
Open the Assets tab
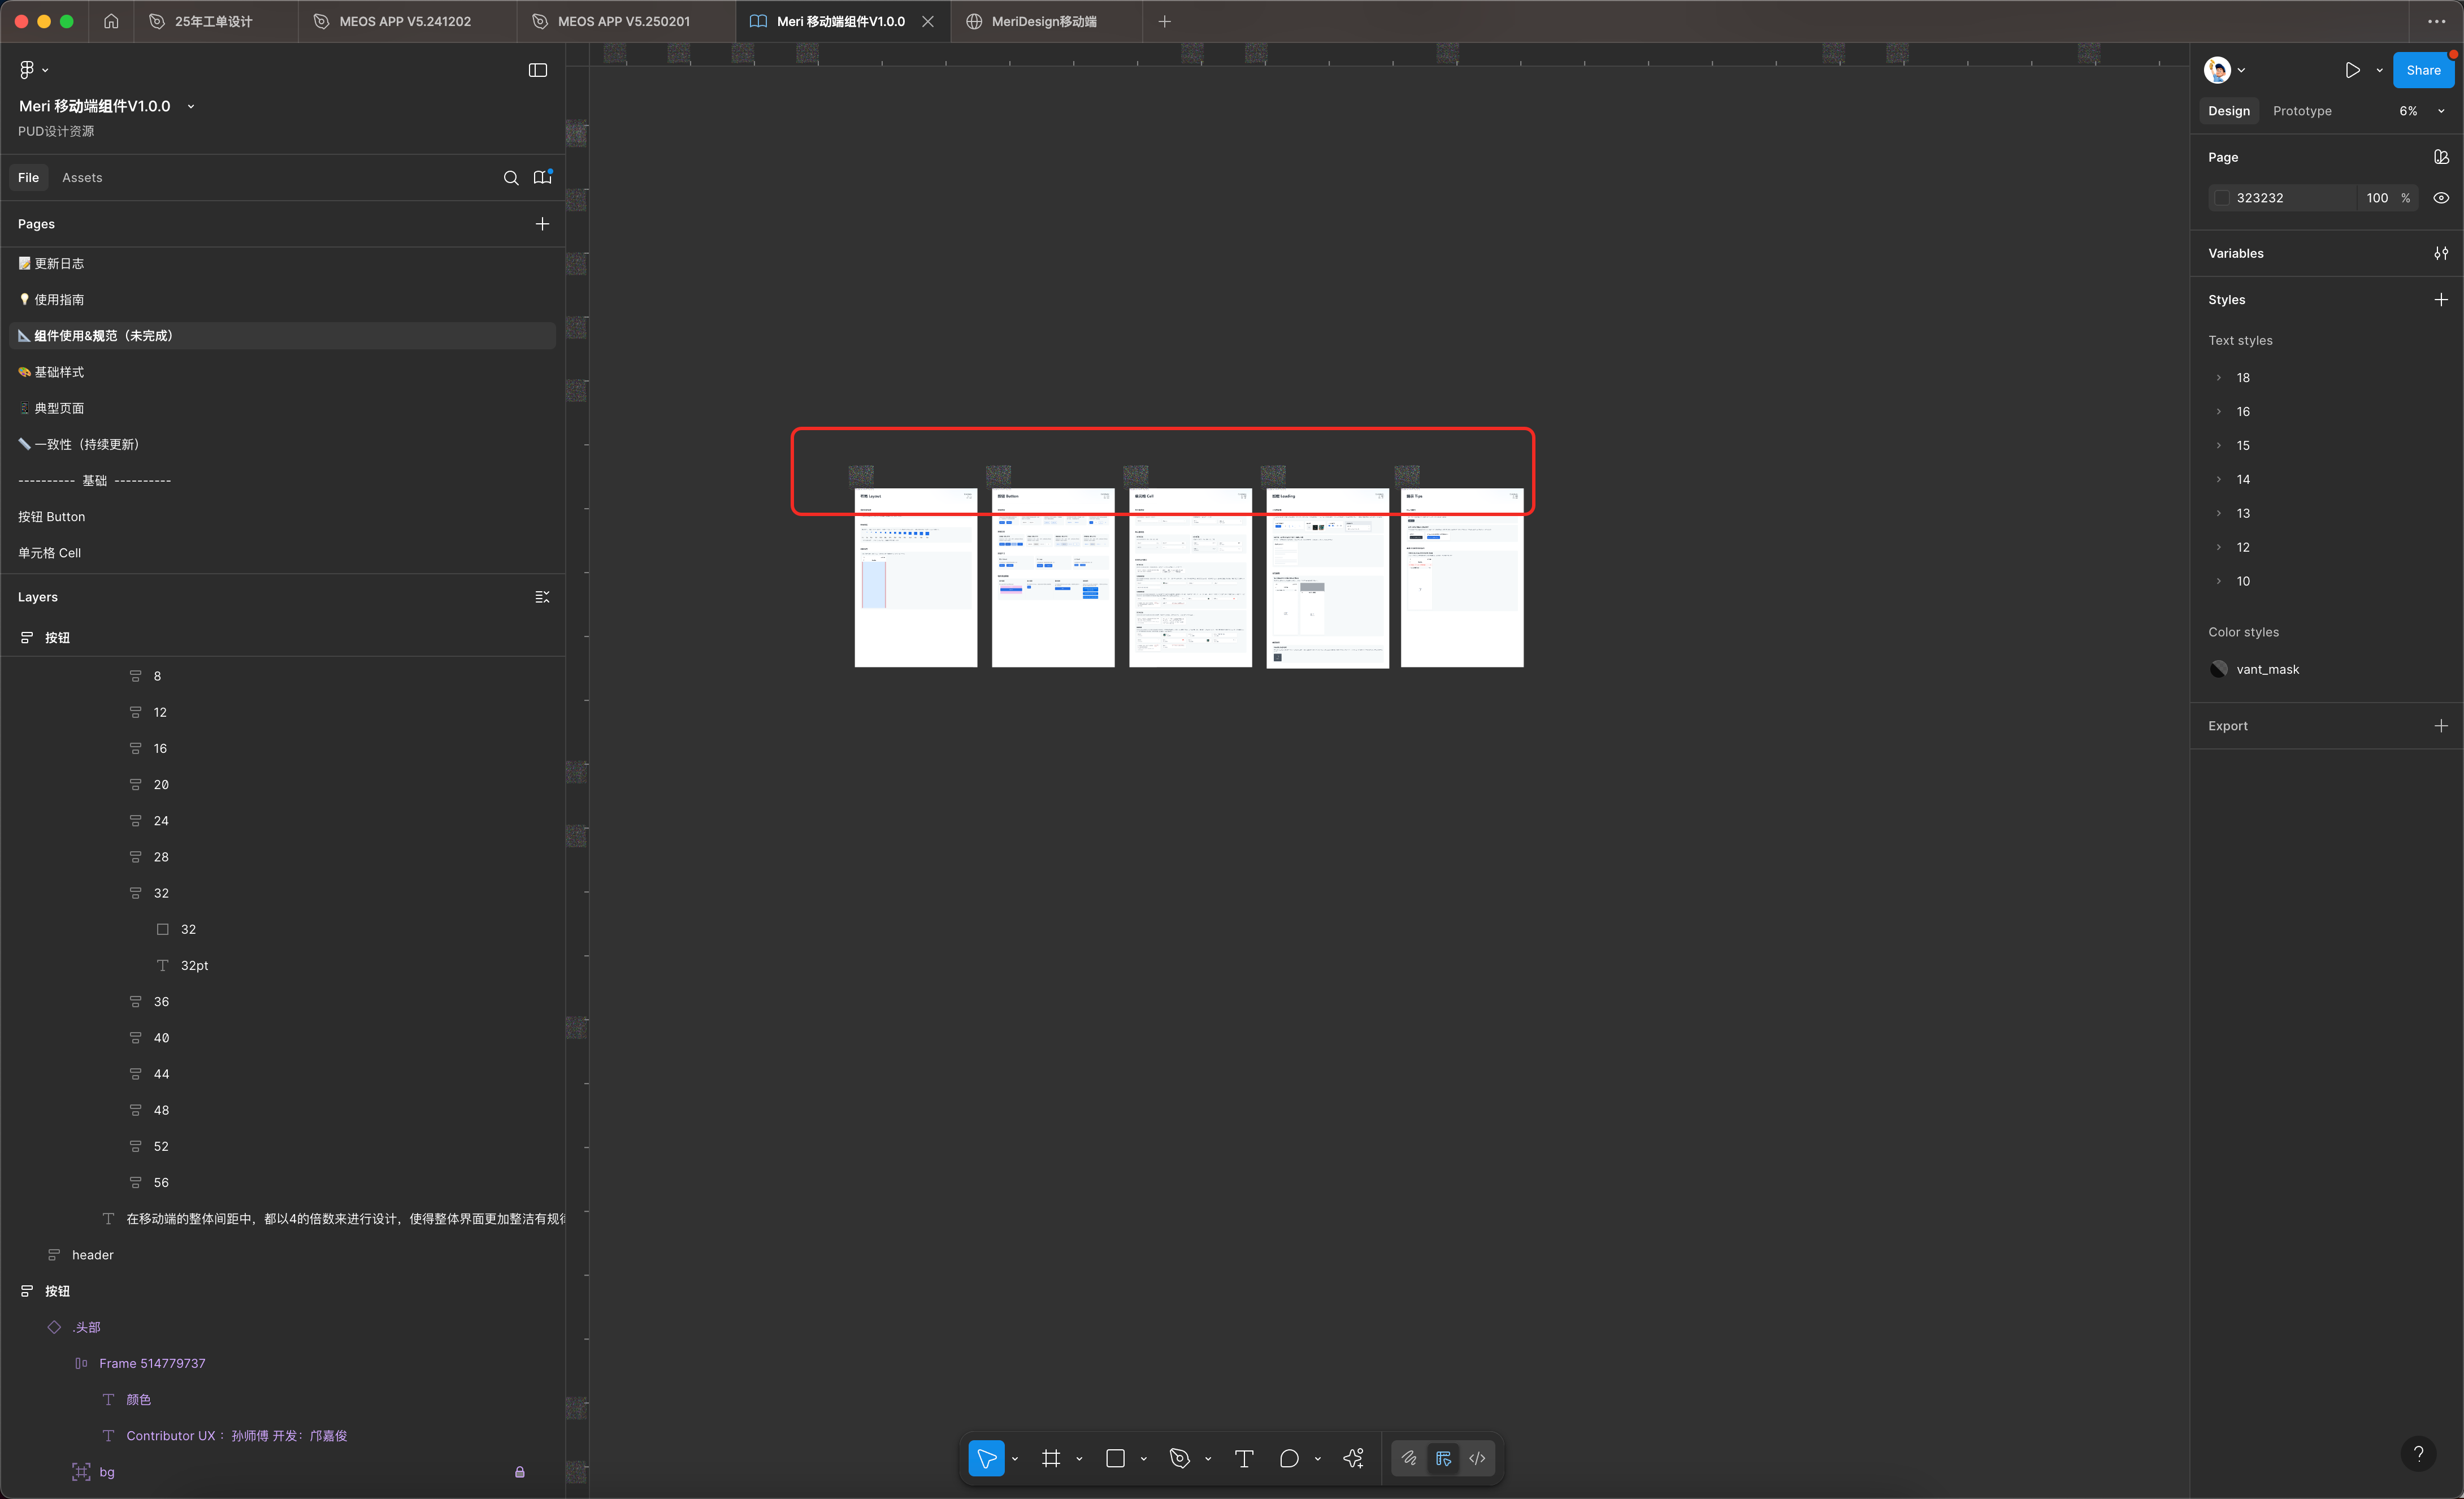pos(82,178)
